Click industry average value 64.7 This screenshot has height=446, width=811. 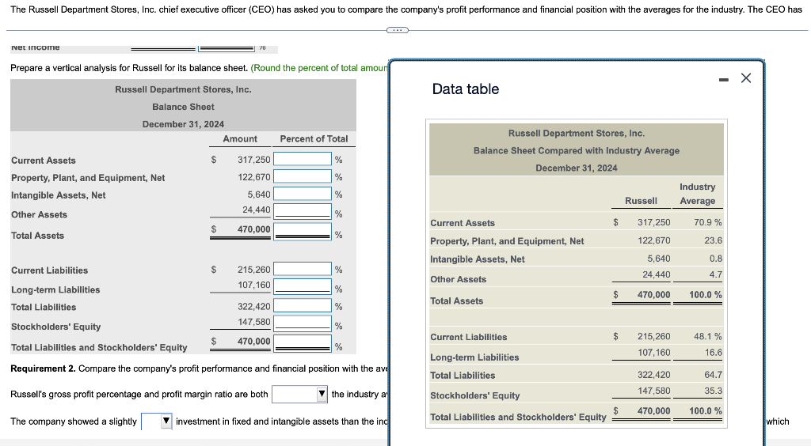point(713,375)
